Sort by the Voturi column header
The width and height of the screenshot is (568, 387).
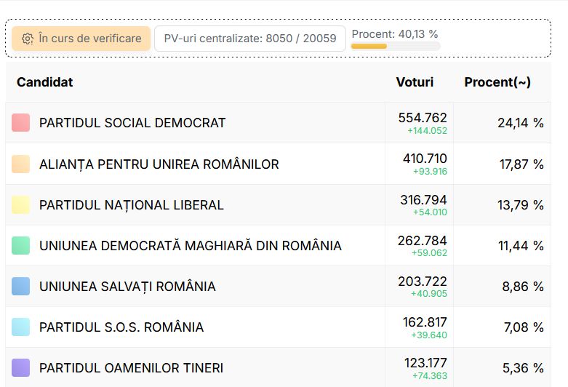(415, 82)
